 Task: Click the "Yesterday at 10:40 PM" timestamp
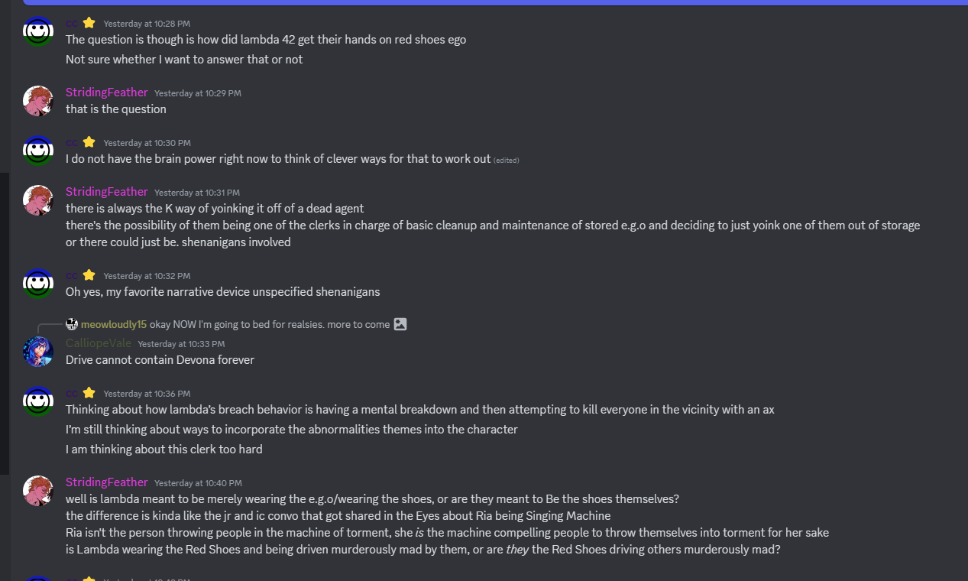click(198, 483)
